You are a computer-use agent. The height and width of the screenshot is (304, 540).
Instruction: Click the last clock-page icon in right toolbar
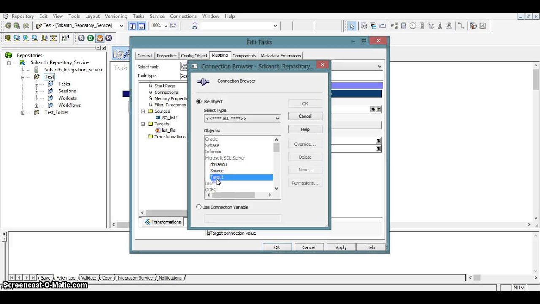pyautogui.click(x=483, y=26)
